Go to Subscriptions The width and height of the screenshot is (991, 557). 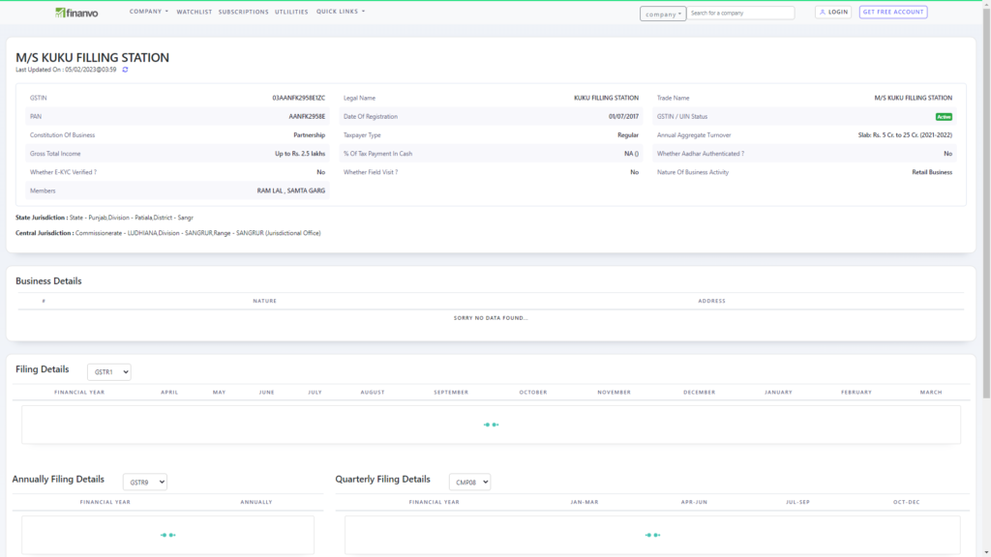[x=243, y=12]
